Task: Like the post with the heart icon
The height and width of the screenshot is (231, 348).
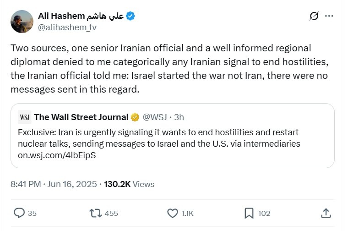Action: tap(173, 213)
